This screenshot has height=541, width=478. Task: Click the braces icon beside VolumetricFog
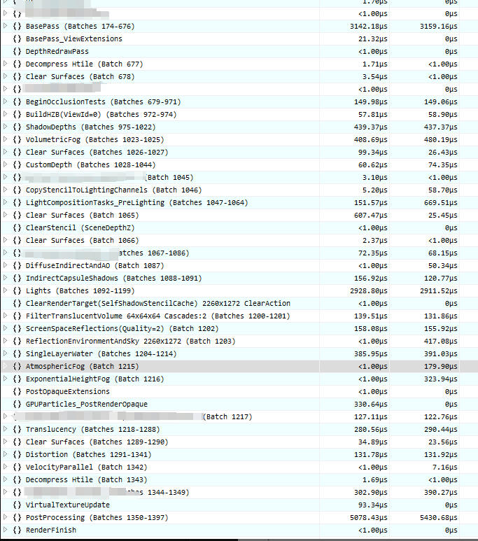pos(17,139)
